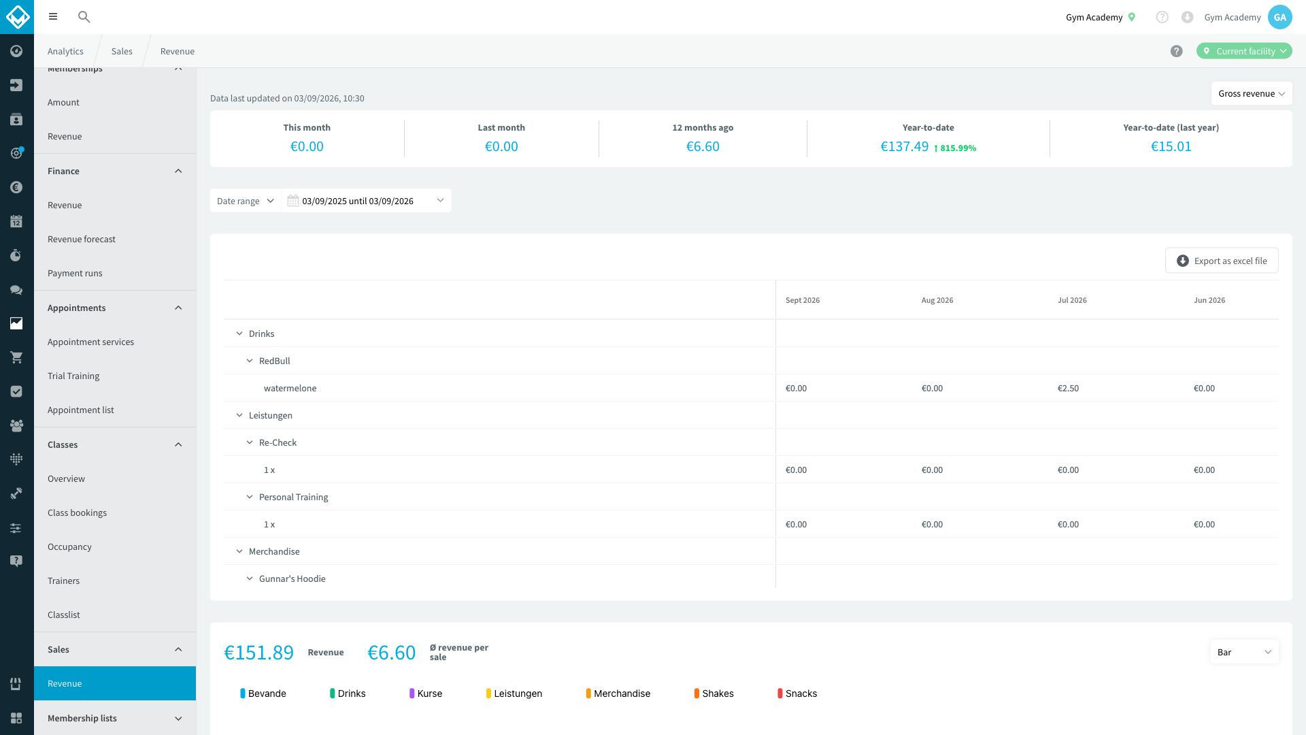The height and width of the screenshot is (735, 1306).
Task: Click the GA user avatar
Action: pos(1279,17)
